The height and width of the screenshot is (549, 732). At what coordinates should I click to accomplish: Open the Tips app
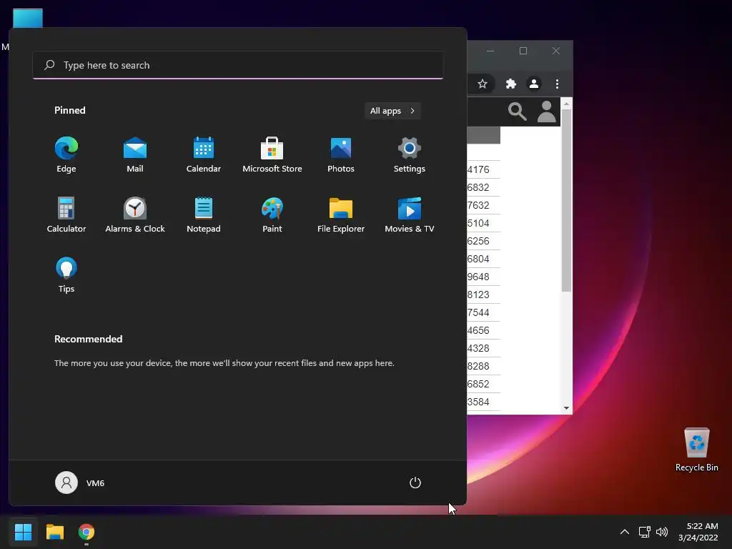(x=66, y=275)
